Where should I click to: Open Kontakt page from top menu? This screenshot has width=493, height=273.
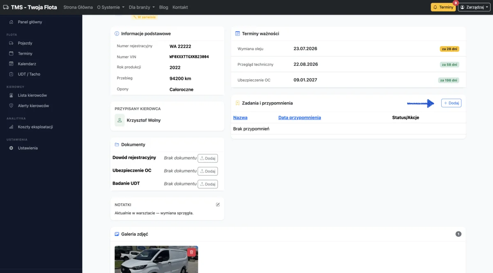tap(180, 7)
